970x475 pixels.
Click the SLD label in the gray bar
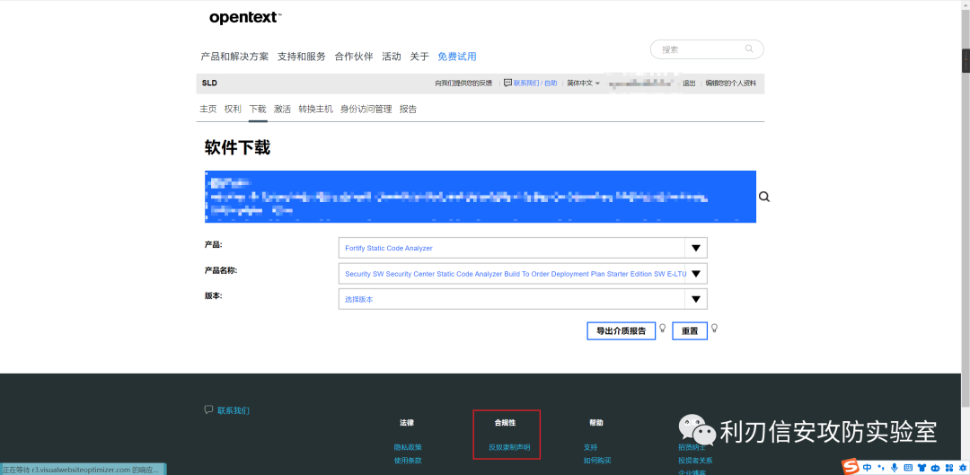[209, 83]
